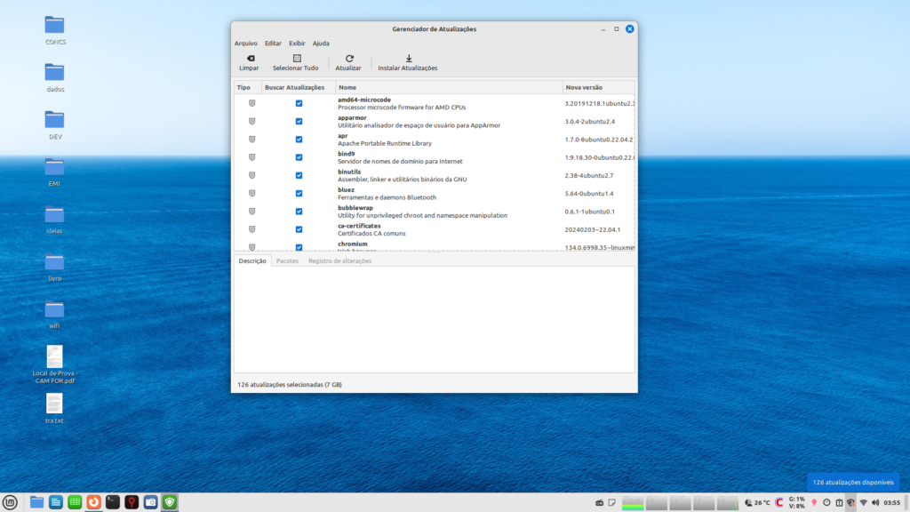Click the Selecionar Tudo icon
Viewport: 910px width, 512px height.
click(x=296, y=59)
